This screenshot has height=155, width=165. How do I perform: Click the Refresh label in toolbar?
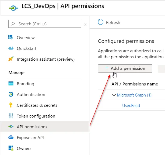tap(113, 23)
